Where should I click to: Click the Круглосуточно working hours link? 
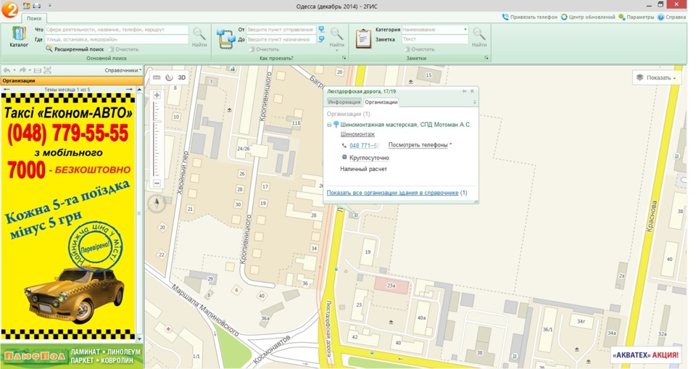pos(369,157)
